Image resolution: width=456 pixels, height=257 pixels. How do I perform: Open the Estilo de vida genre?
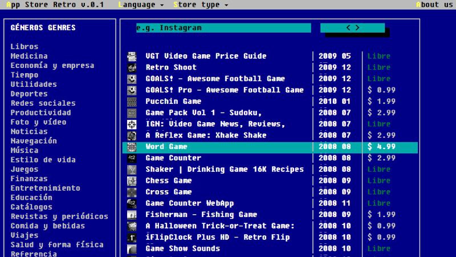[43, 160]
